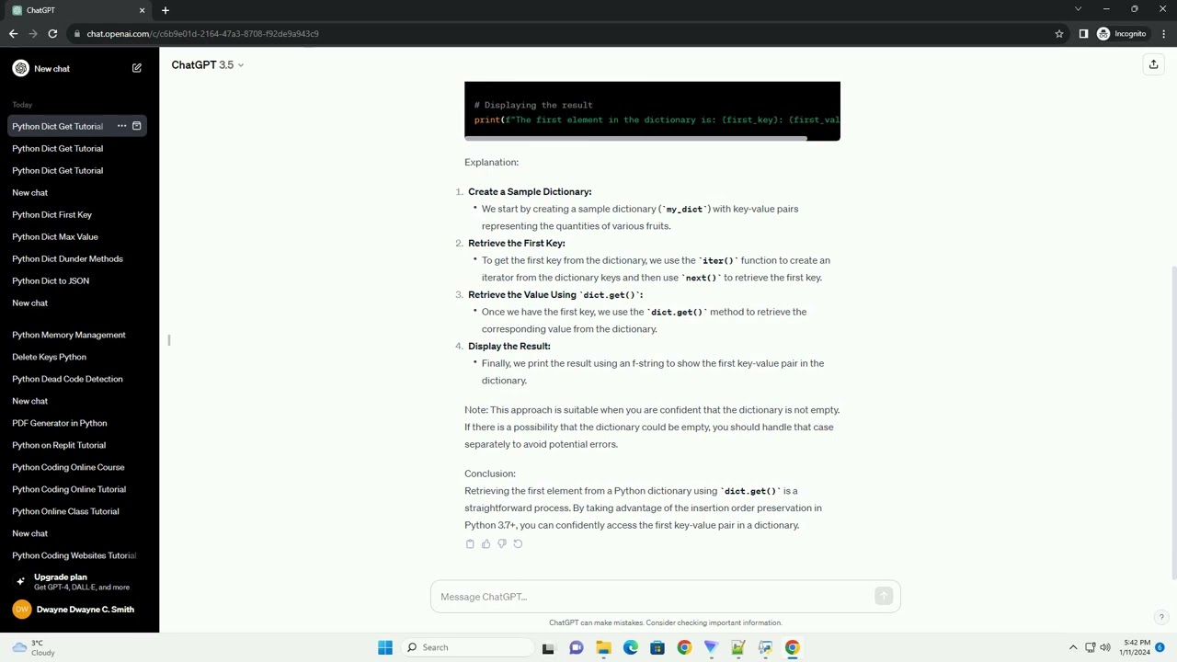Close the ChatGPT browser tab

coord(142,10)
